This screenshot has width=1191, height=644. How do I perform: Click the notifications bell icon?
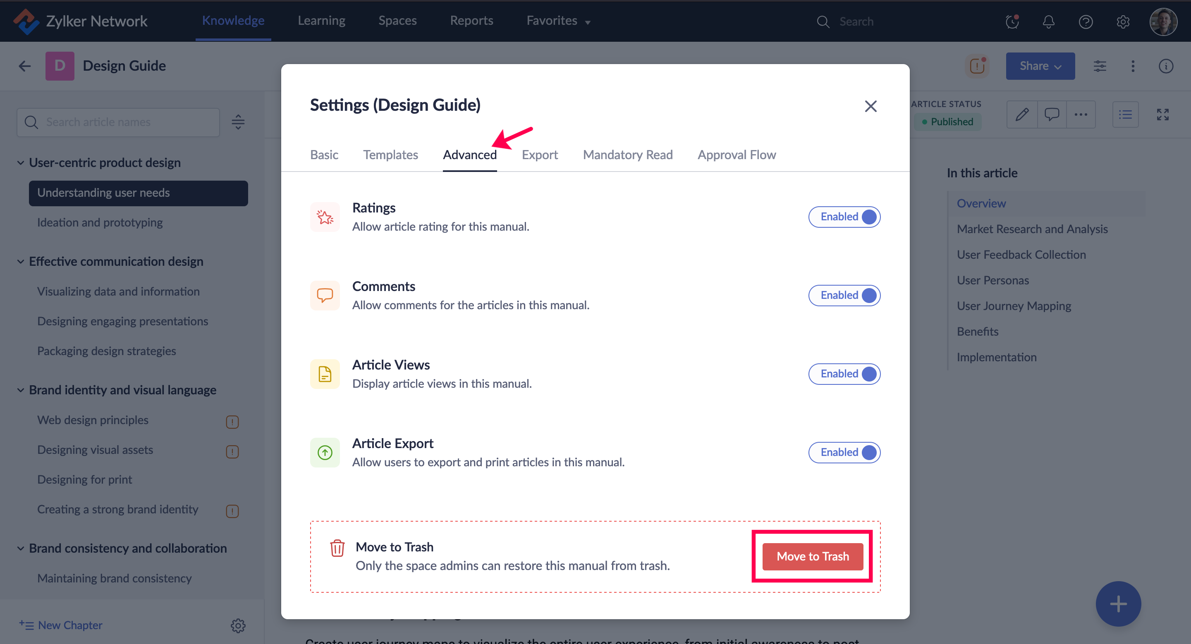coord(1048,22)
